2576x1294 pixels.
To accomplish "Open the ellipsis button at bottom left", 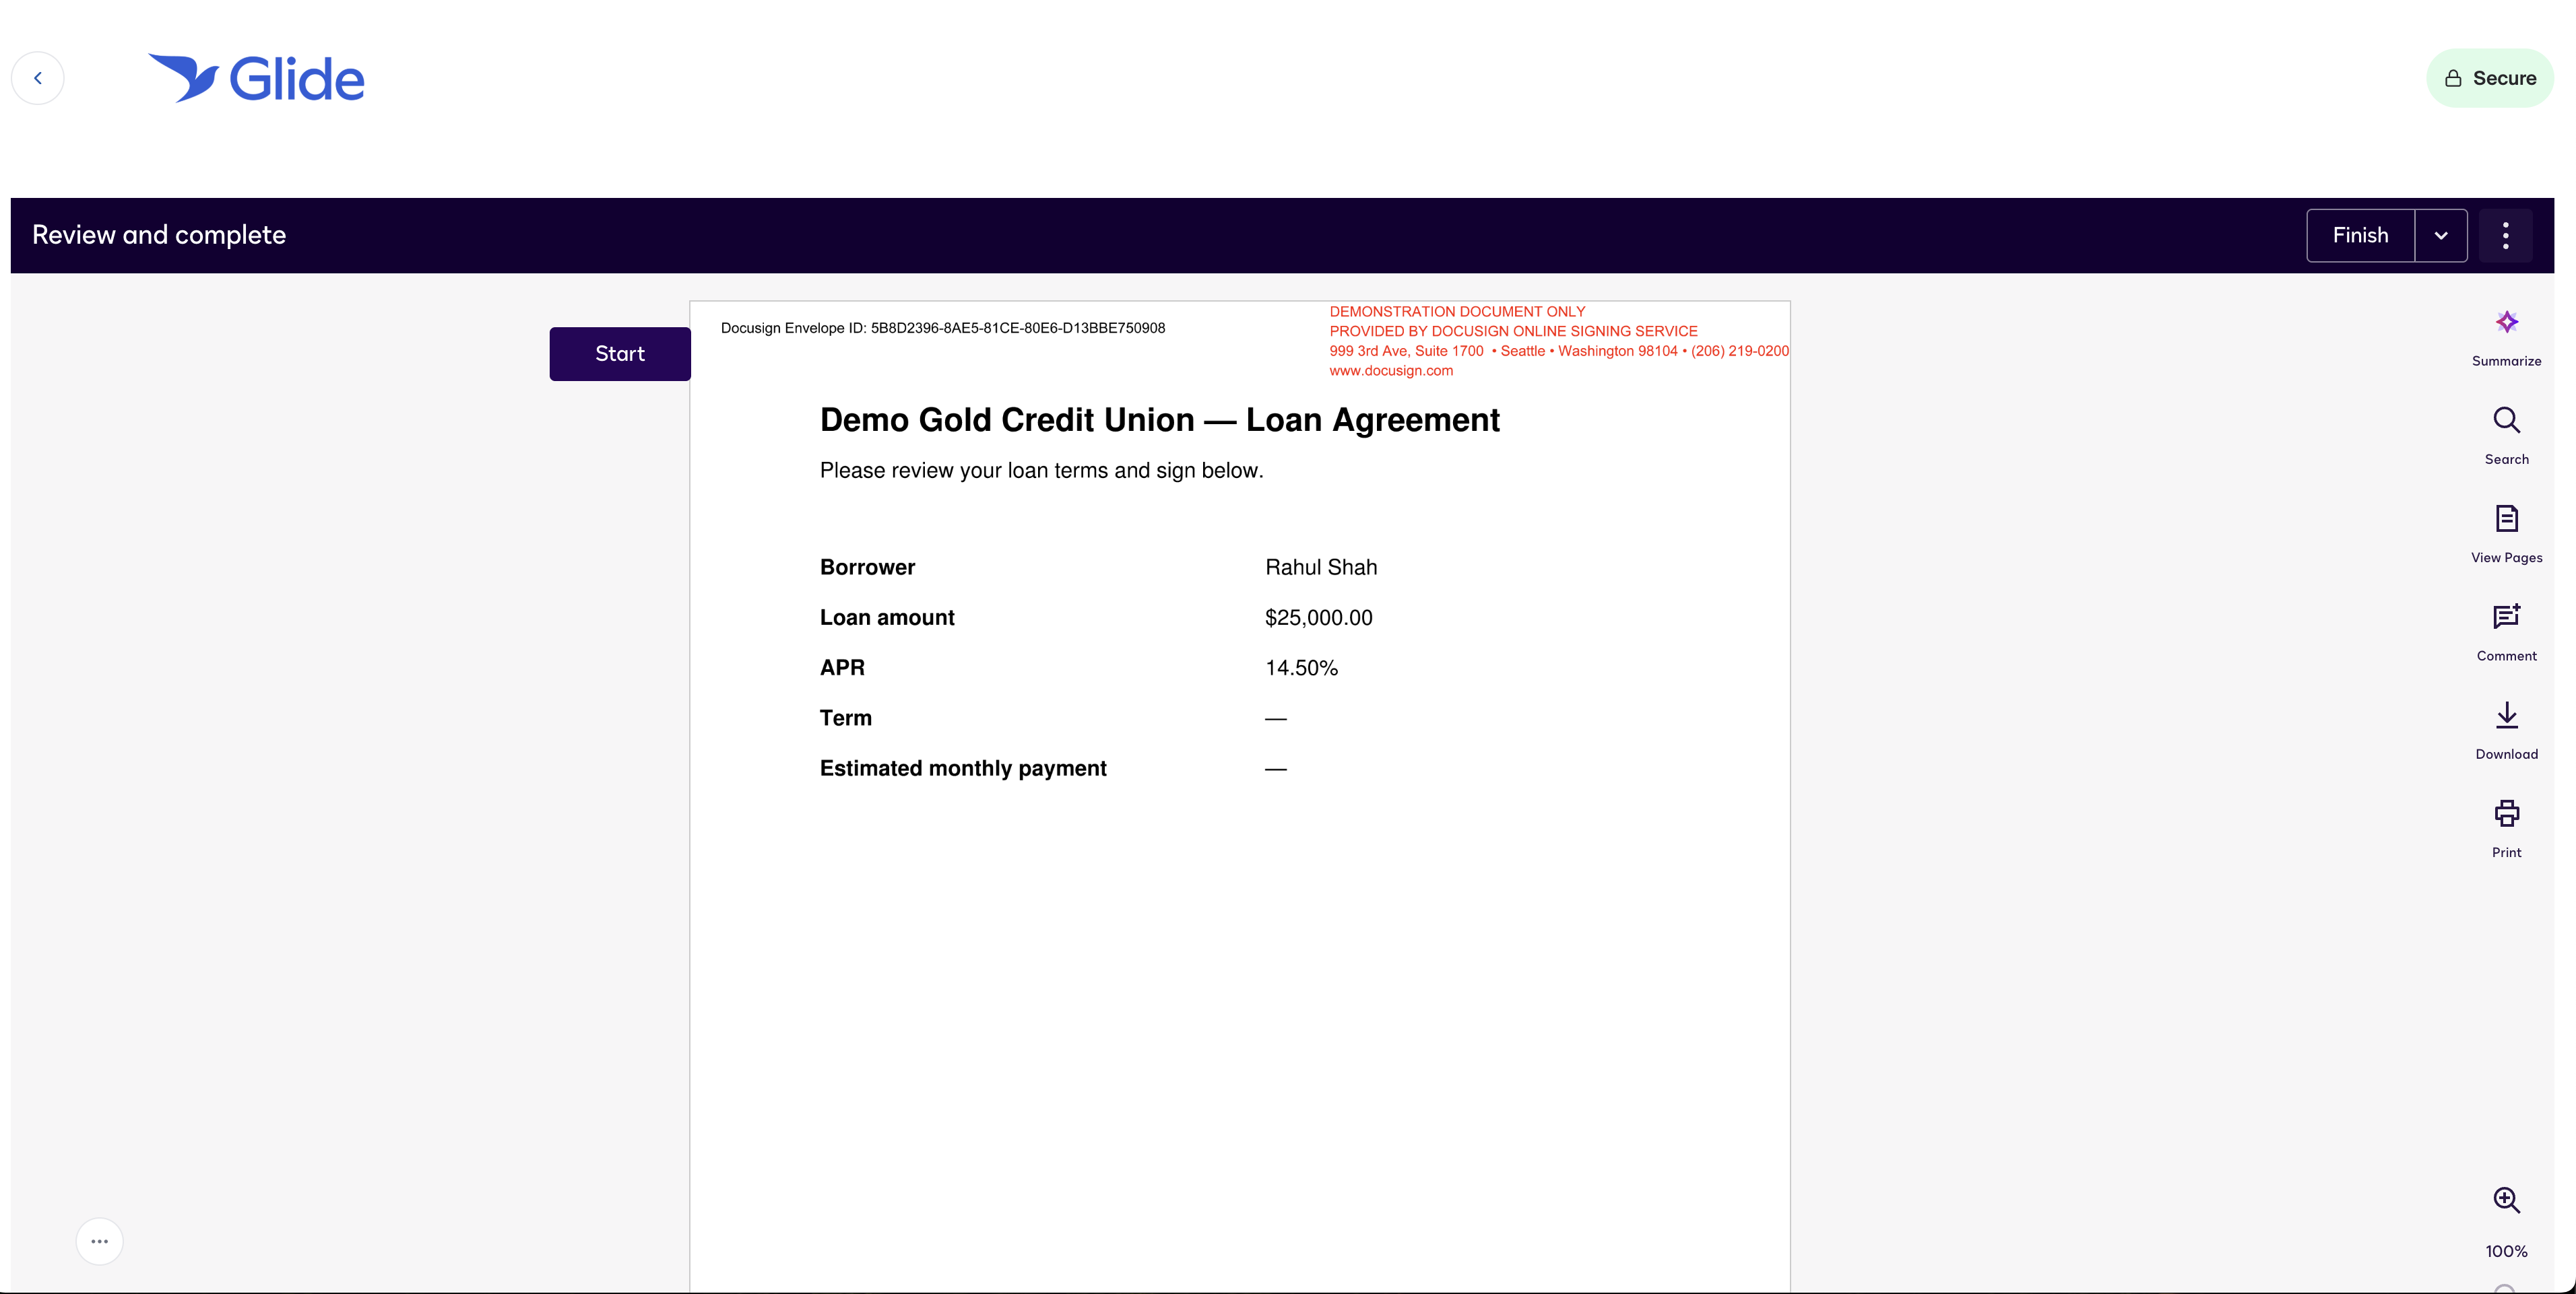I will [x=100, y=1241].
